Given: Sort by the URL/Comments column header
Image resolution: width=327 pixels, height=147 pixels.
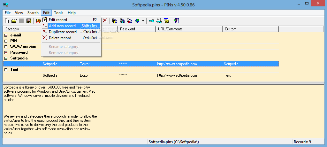Looking at the screenshot, I should (189, 29).
